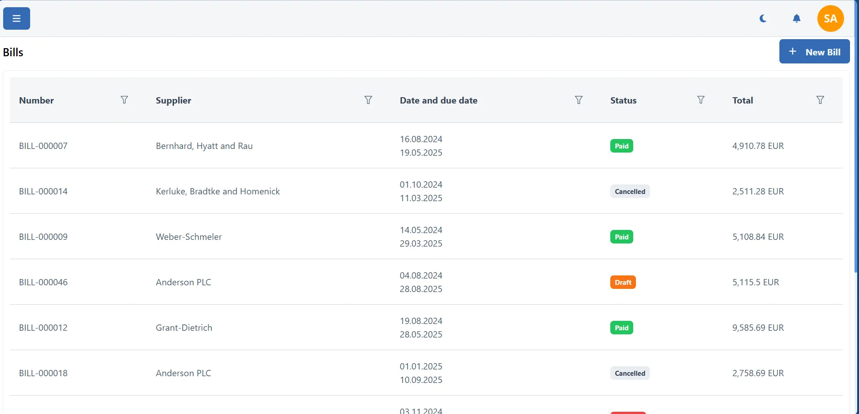Click the Draft status badge
The width and height of the screenshot is (859, 414).
coord(623,282)
